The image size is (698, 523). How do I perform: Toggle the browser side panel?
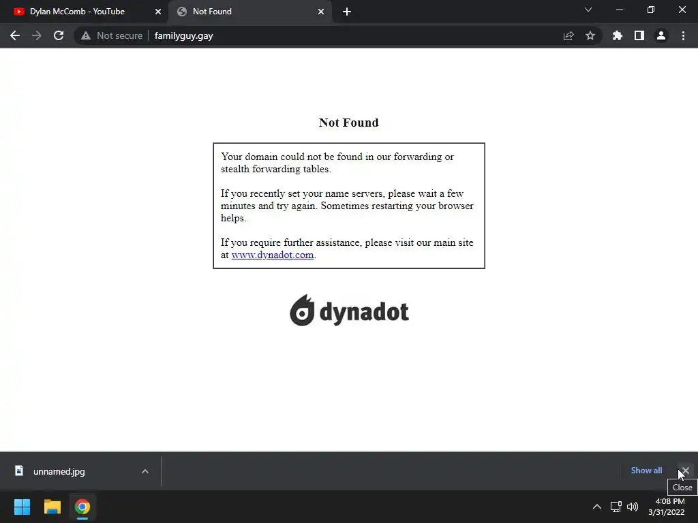(639, 35)
